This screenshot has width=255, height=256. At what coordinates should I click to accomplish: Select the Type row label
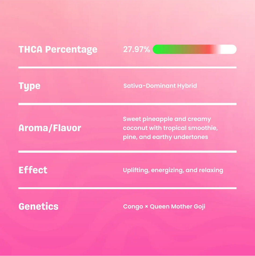point(29,86)
